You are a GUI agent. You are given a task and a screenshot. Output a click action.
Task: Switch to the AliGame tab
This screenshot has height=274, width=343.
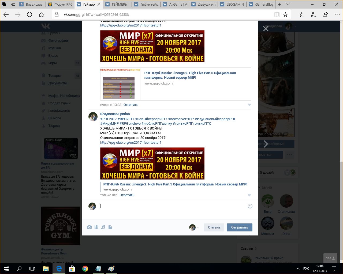pos(174,5)
